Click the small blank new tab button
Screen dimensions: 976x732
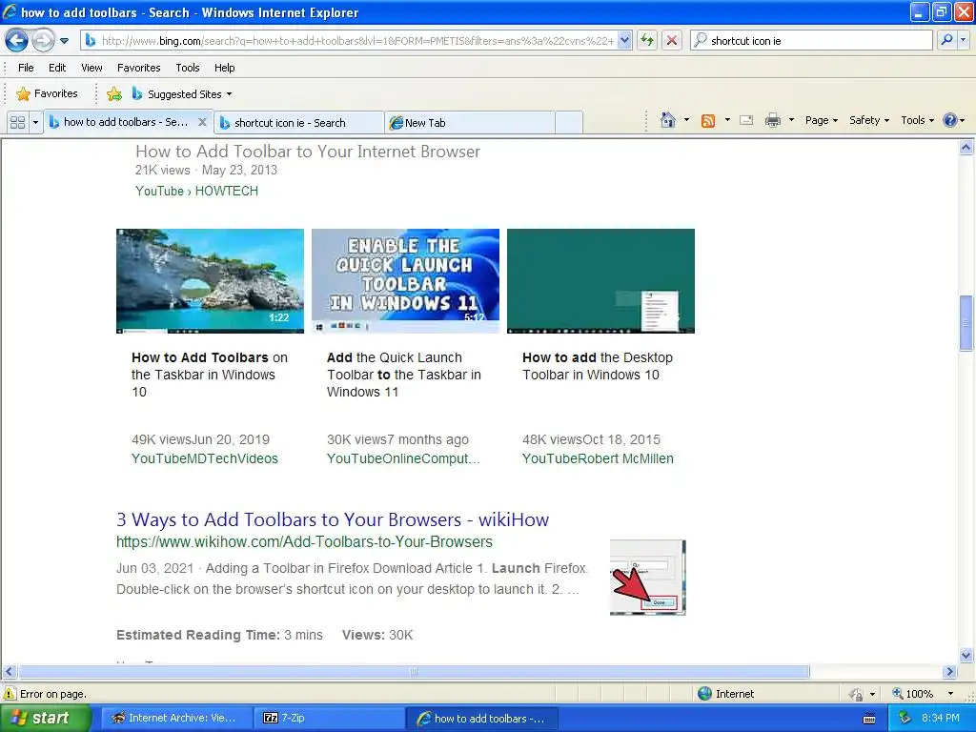coord(569,123)
